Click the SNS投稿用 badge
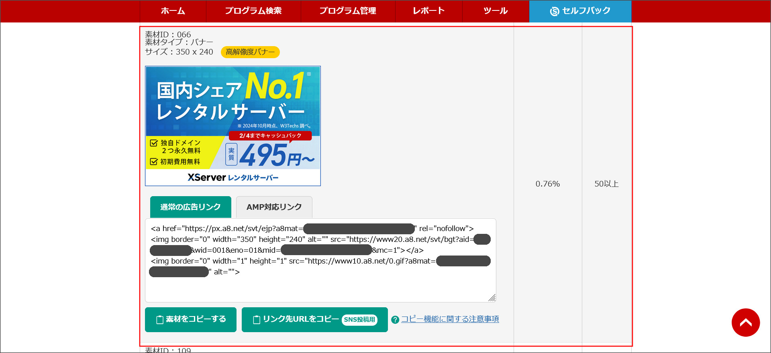The width and height of the screenshot is (771, 353). [x=359, y=320]
